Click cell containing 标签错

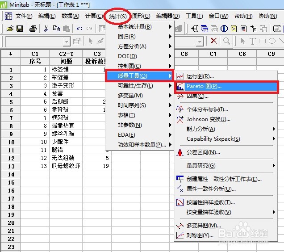(66, 70)
